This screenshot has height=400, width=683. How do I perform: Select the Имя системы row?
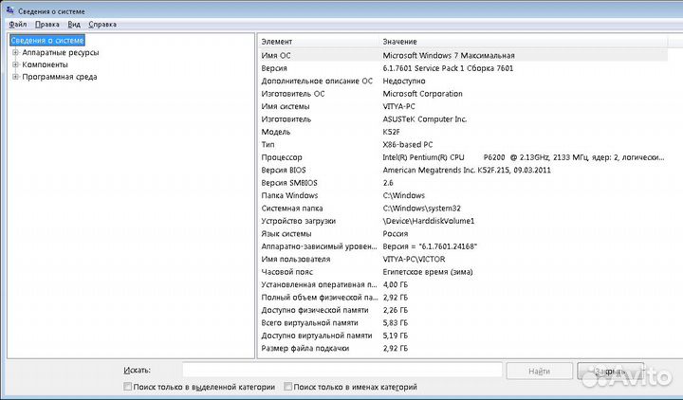click(x=463, y=107)
